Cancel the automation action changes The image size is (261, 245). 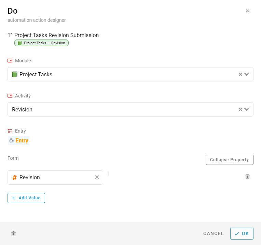point(213,234)
